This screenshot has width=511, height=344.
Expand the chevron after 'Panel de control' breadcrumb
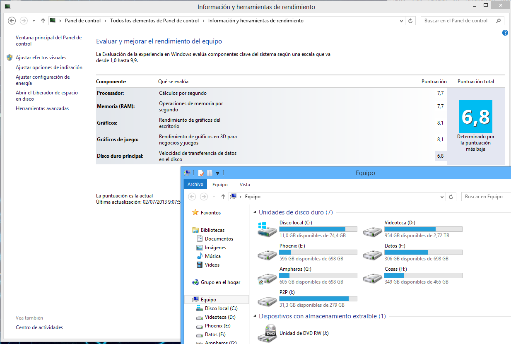(x=106, y=21)
